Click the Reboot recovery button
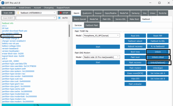Viewport: 173px width, 106px height. click(135, 46)
